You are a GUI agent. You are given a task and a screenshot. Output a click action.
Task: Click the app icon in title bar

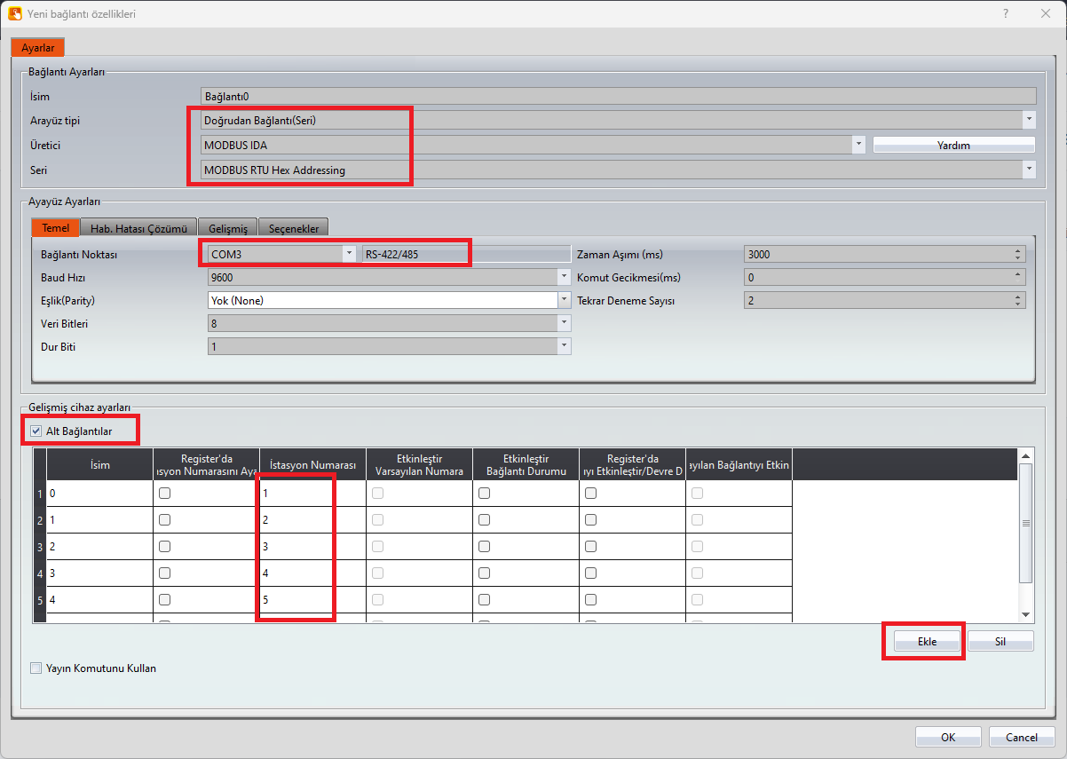(x=14, y=14)
